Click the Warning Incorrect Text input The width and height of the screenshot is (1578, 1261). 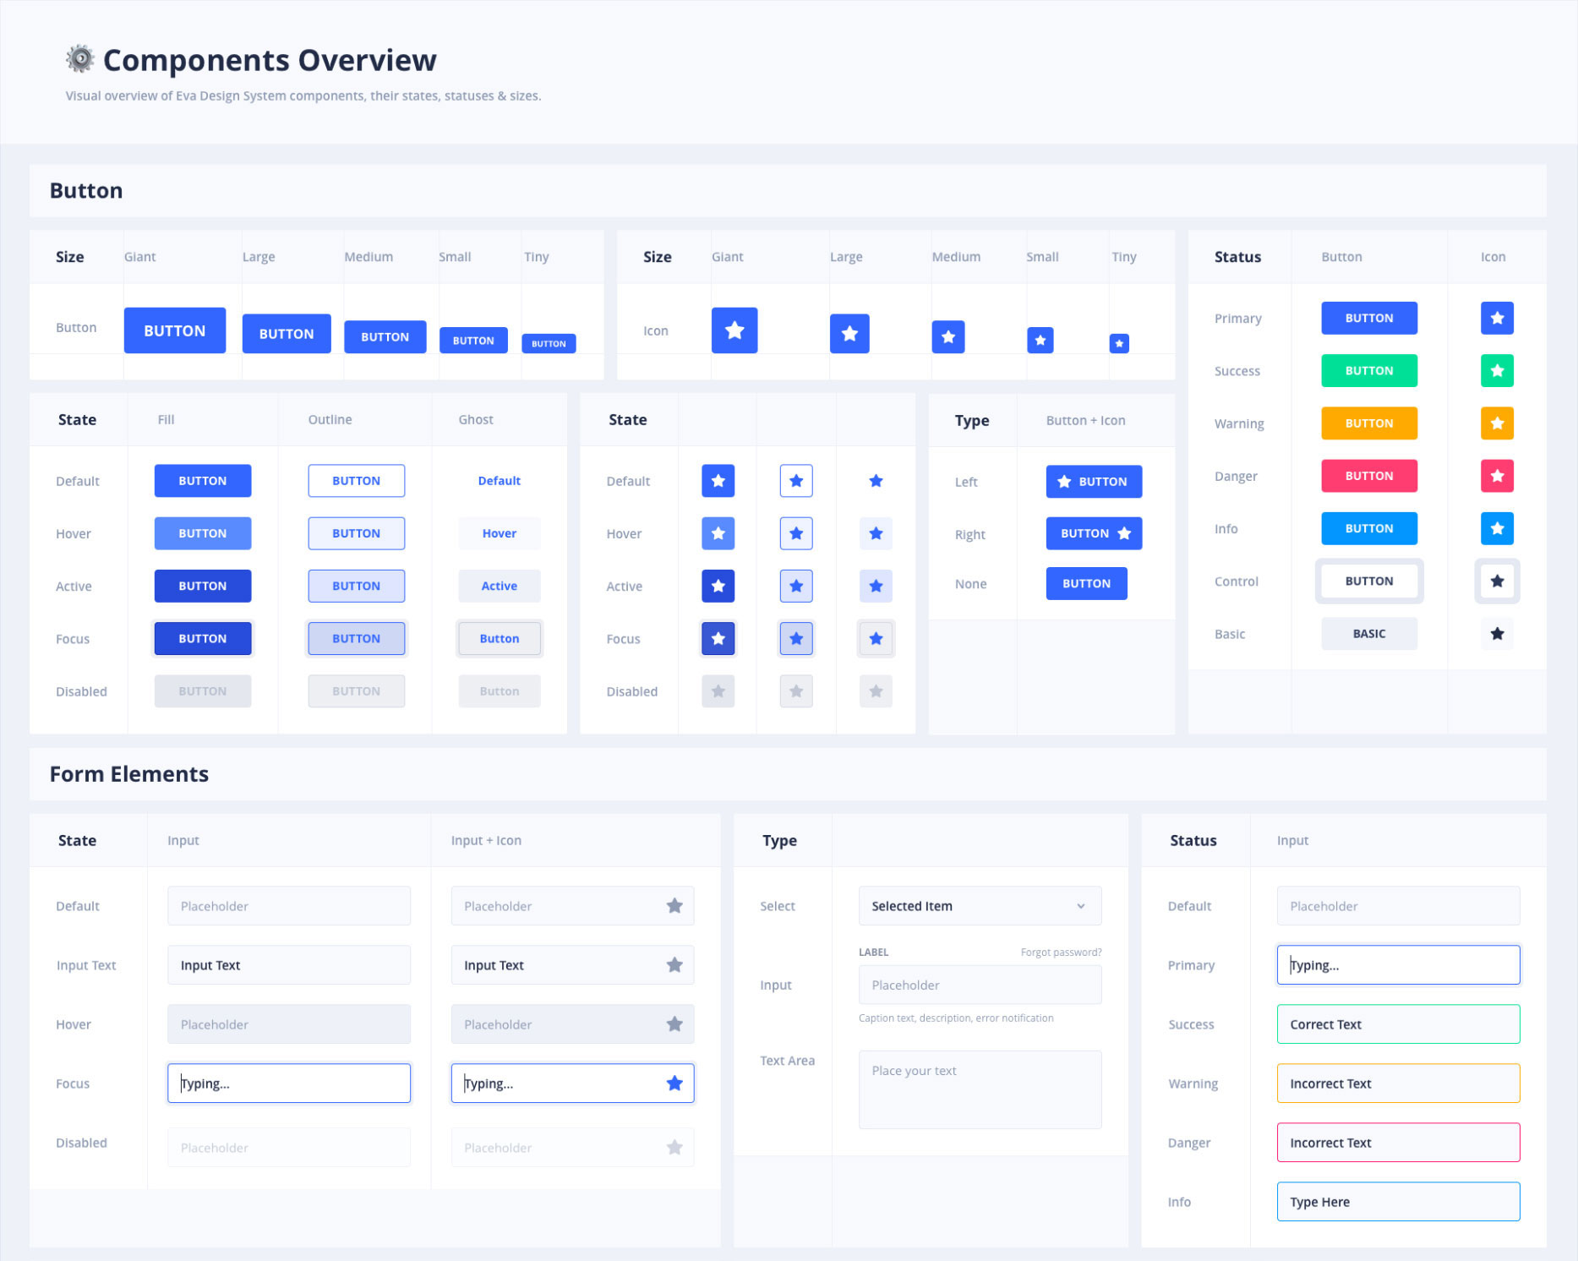tap(1398, 1084)
